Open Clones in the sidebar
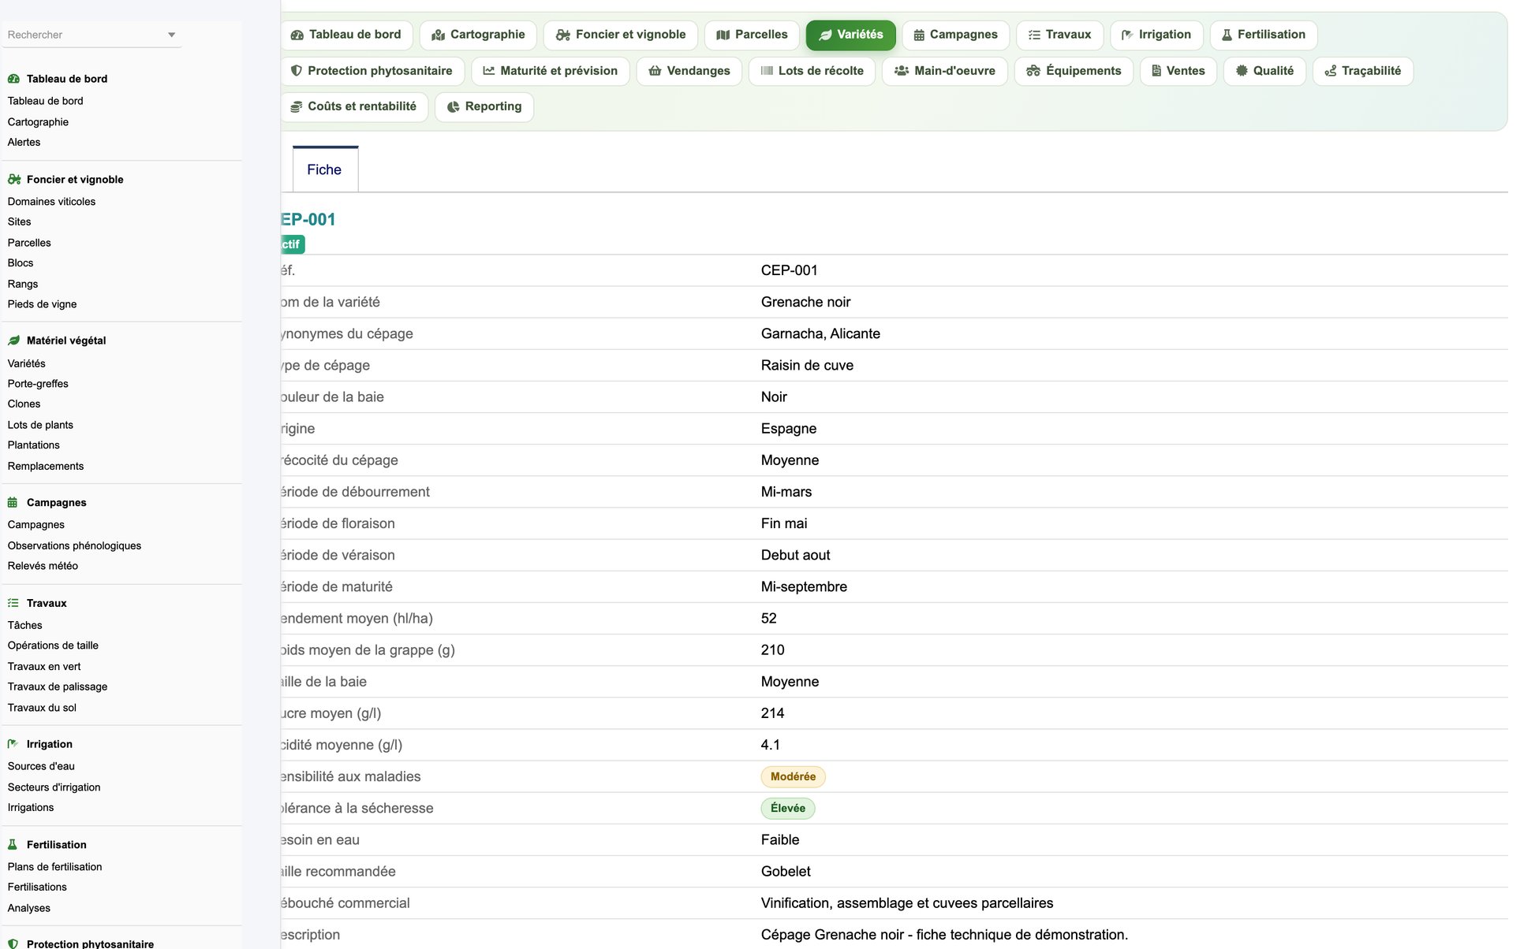The image size is (1535, 949). [24, 404]
